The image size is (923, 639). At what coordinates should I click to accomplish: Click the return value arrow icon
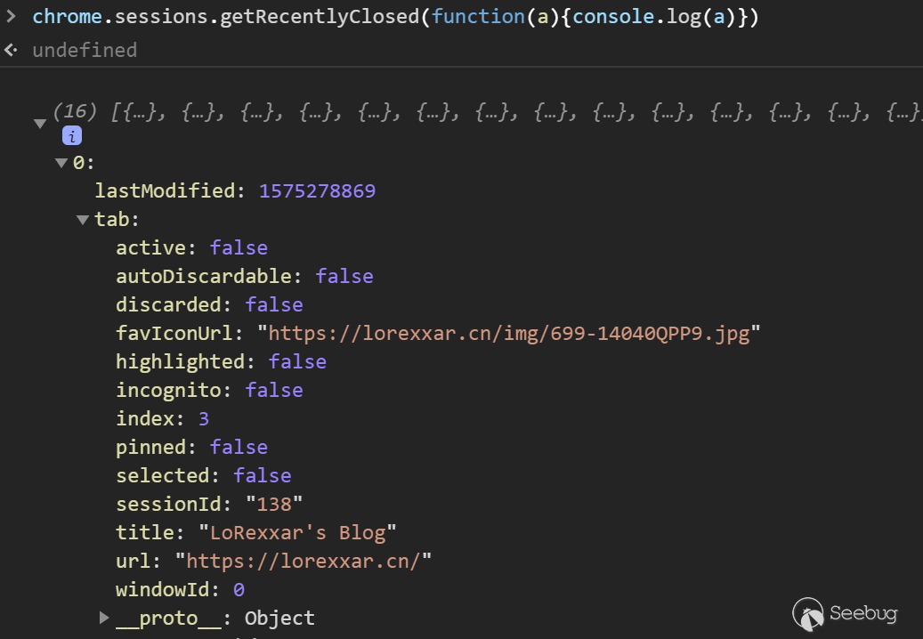point(11,50)
